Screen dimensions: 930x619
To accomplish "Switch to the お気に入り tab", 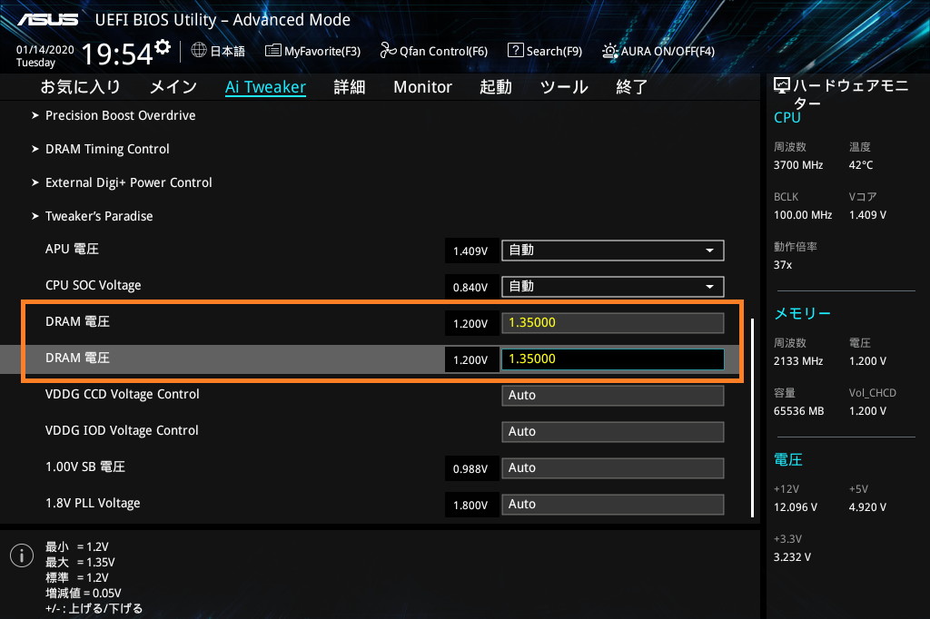I will (81, 87).
